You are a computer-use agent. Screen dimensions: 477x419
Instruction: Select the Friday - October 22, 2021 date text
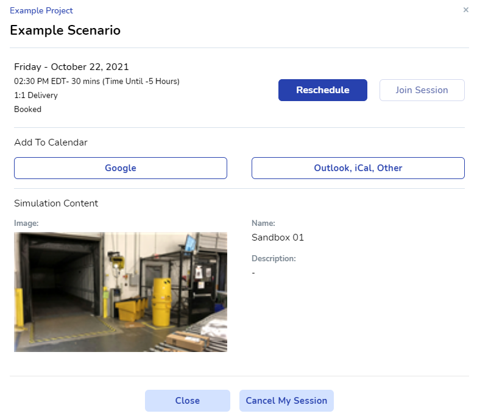point(71,67)
